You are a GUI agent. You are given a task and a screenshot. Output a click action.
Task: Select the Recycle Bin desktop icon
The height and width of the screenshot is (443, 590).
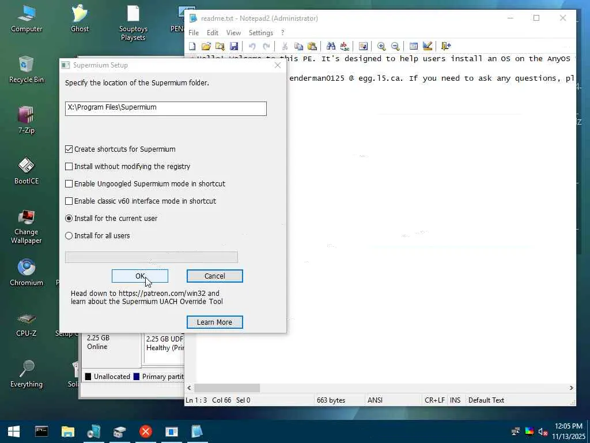coord(26,69)
